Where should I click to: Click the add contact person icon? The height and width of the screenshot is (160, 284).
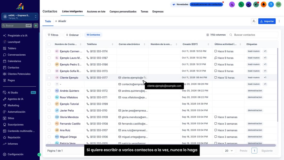(254, 21)
